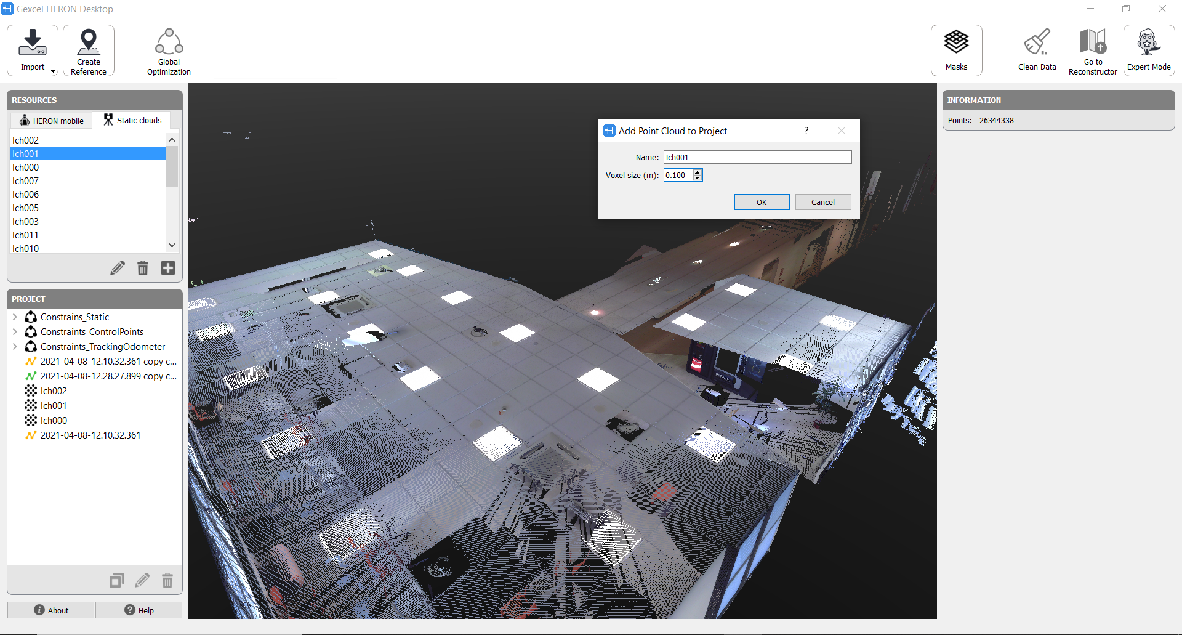This screenshot has height=635, width=1182.
Task: Switch to HERON mobile tab
Action: coord(52,121)
